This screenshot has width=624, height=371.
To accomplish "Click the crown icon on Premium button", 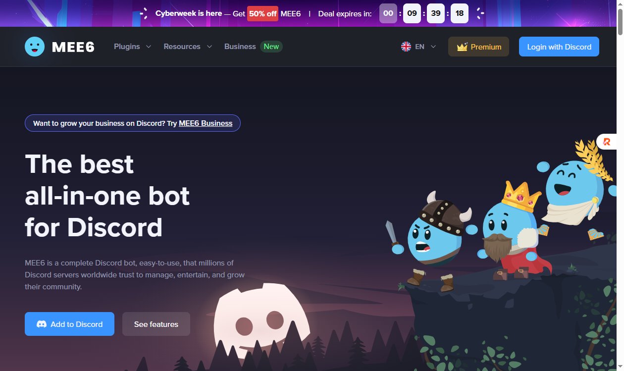I will point(462,47).
